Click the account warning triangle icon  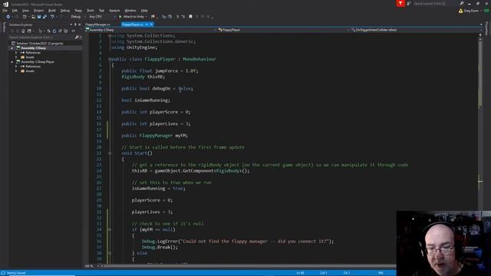coord(460,11)
